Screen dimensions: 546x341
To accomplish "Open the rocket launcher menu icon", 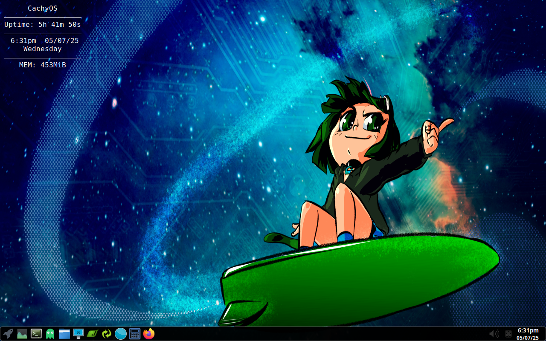I will pyautogui.click(x=8, y=334).
